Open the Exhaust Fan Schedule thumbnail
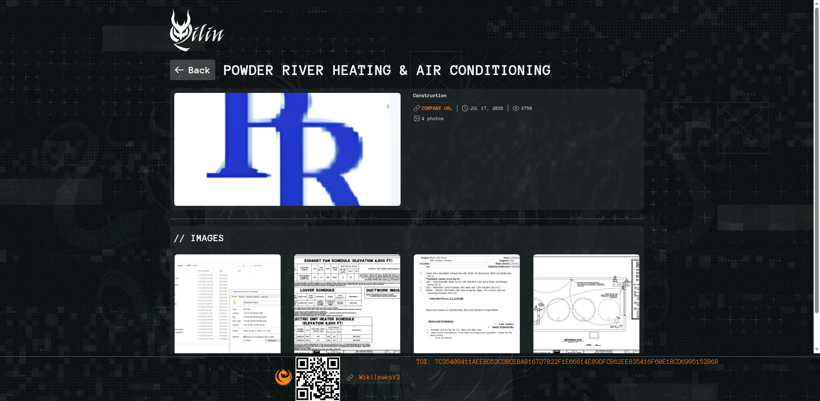 347,304
